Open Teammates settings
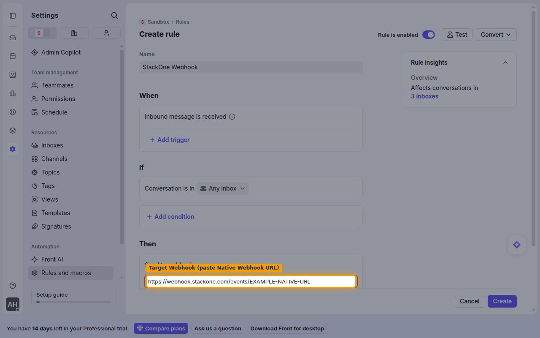 71,85
